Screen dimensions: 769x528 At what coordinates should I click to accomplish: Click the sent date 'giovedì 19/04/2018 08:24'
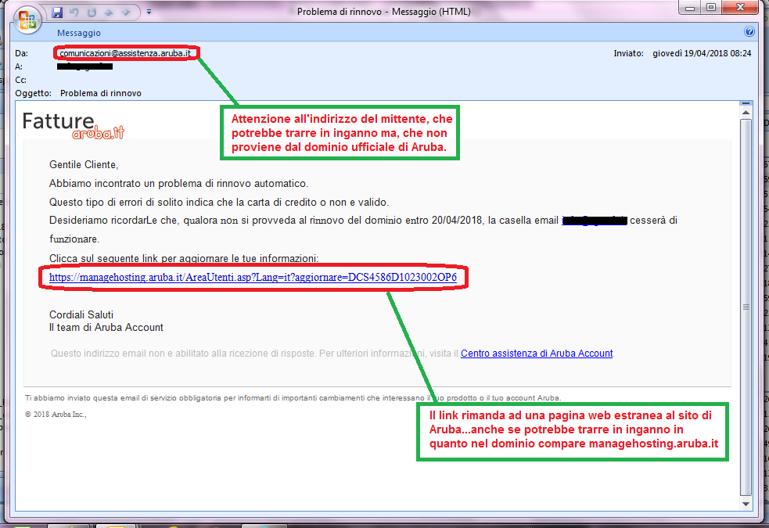[x=702, y=53]
